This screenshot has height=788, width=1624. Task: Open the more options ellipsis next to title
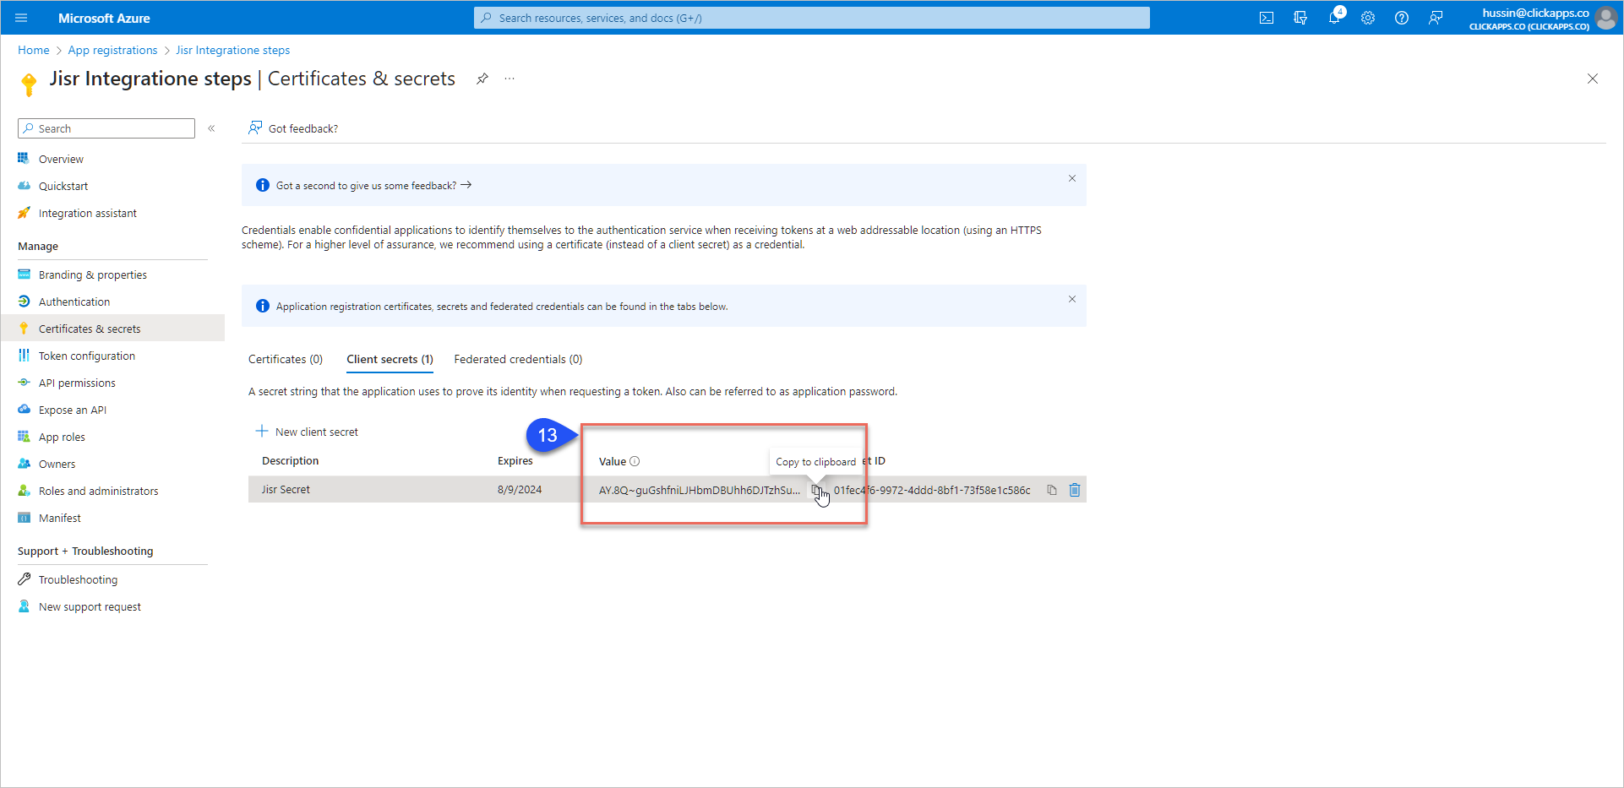pos(510,79)
